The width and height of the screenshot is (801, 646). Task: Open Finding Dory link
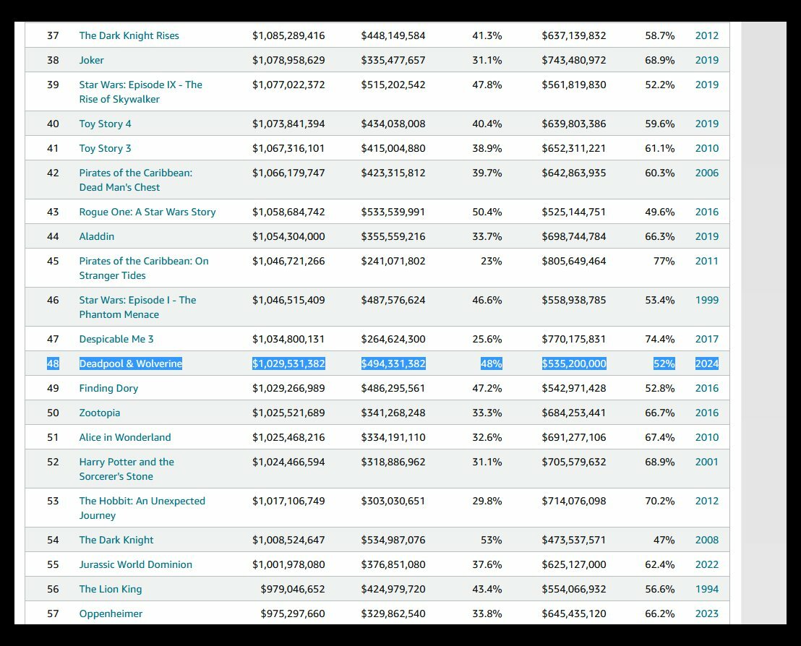tap(108, 388)
